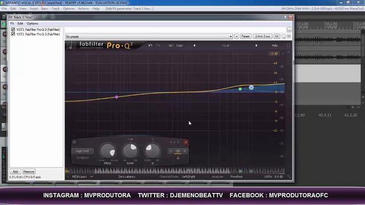This screenshot has height=205, width=365.
Task: Open Zero Latency processing mode menu
Action: coord(127,177)
